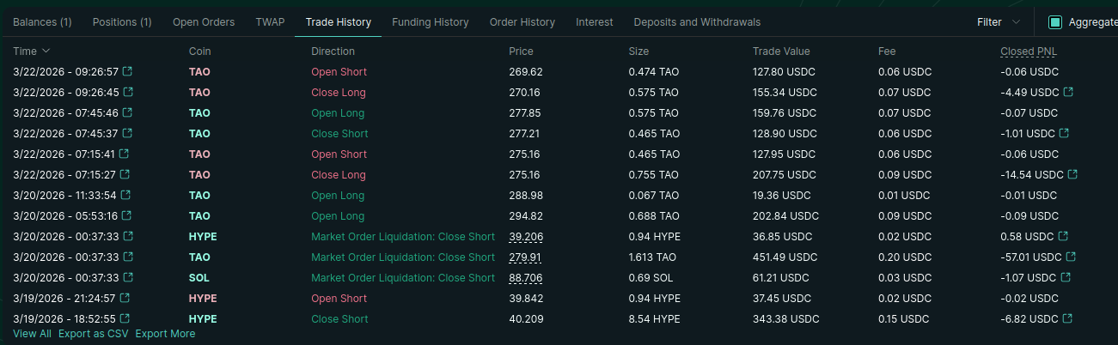This screenshot has width=1118, height=345.
Task: Click liquidation price 279.91
Action: (524, 257)
